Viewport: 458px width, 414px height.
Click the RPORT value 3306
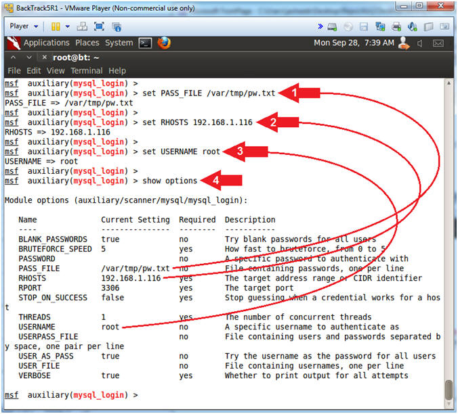click(110, 288)
